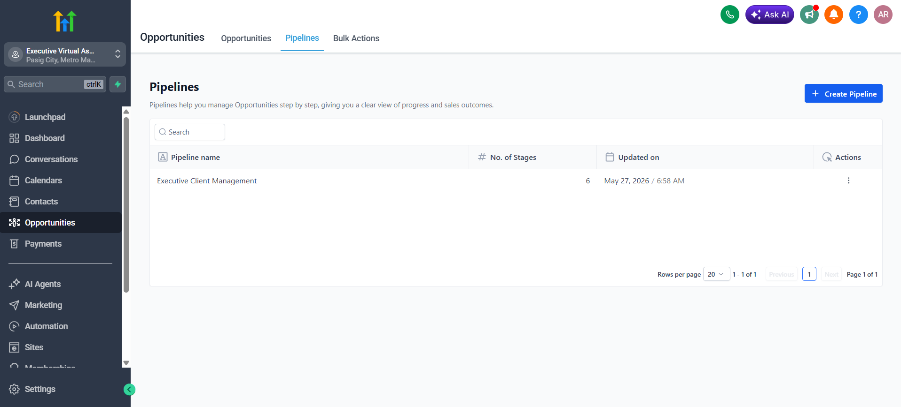Image resolution: width=901 pixels, height=407 pixels.
Task: Click the Create Pipeline button
Action: (x=843, y=93)
